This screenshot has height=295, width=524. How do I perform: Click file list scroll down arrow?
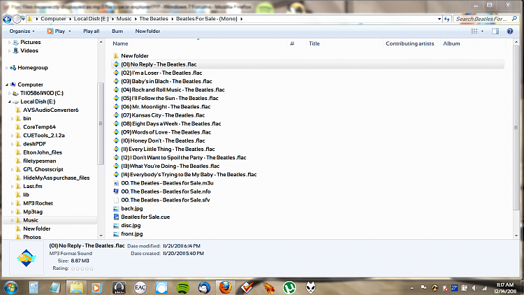[516, 236]
